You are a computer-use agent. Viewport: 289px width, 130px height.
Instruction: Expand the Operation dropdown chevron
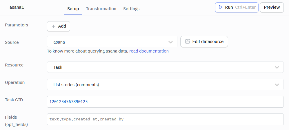click(x=277, y=85)
